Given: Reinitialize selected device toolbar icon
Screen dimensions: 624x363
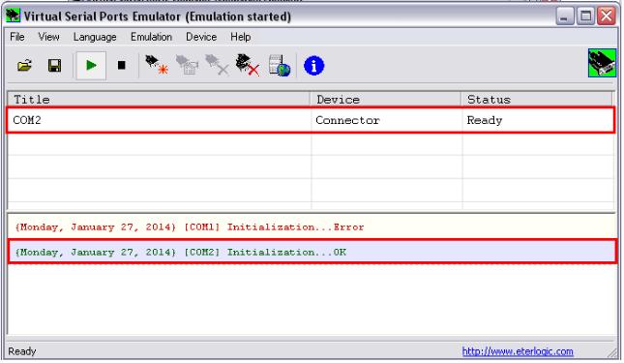Looking at the screenshot, I should [x=187, y=65].
